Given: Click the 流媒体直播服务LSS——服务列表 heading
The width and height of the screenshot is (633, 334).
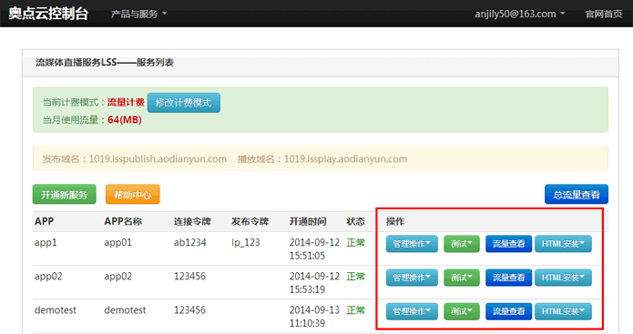Looking at the screenshot, I should (105, 63).
